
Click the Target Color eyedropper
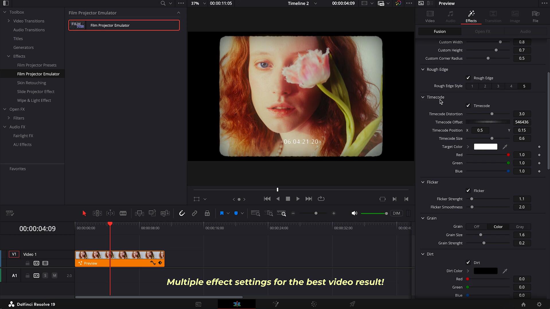tap(505, 147)
